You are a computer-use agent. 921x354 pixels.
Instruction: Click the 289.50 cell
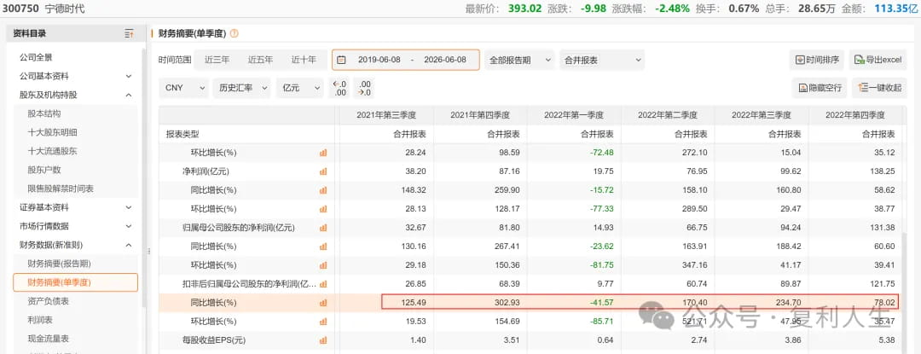pyautogui.click(x=696, y=209)
